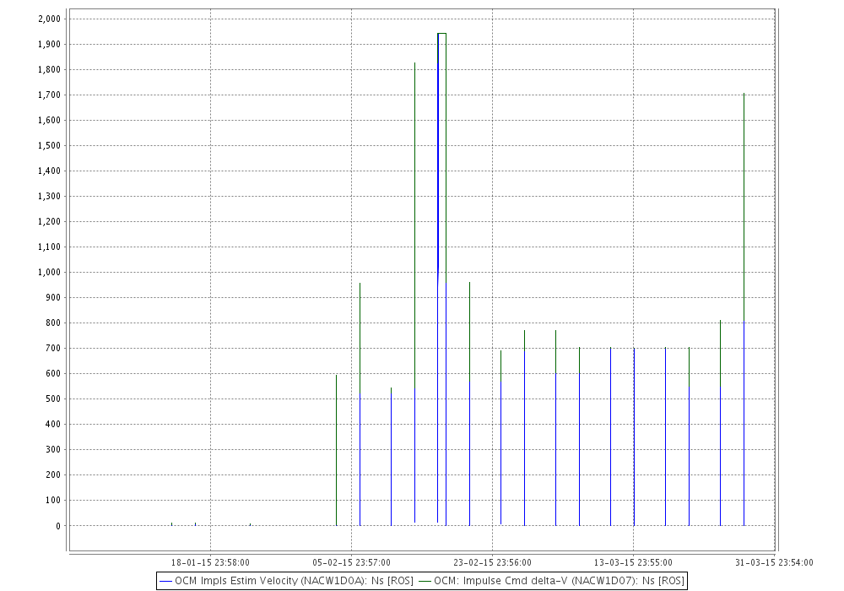Image resolution: width=844 pixels, height=591 pixels.
Task: Click the blue line swatch in the legend
Action: point(165,582)
